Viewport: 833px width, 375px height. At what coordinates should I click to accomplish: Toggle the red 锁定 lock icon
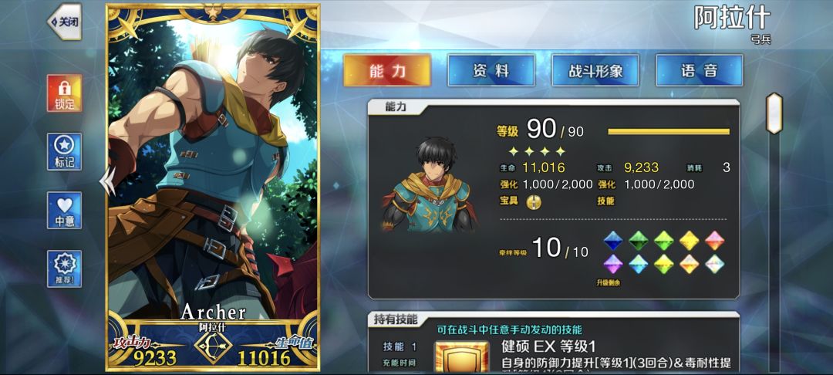click(64, 93)
